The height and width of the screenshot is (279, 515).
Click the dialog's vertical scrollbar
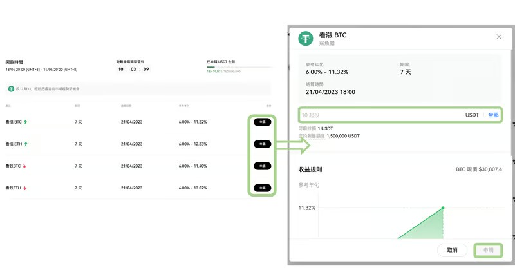point(512,90)
